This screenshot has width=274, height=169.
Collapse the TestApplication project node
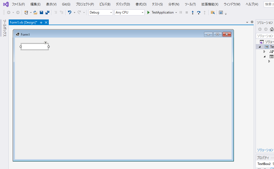coord(260,47)
